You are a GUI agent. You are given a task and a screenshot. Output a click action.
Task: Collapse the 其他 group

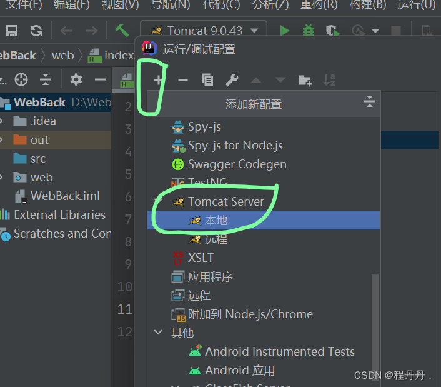click(158, 333)
